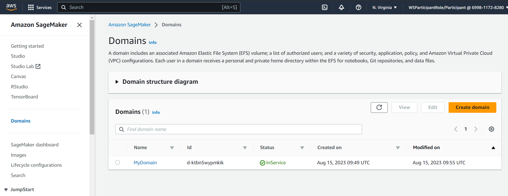Click the search magnifier in top bar
Screen dimensions: 508x196
(64, 7)
